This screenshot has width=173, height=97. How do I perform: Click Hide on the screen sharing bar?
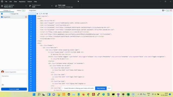(x=109, y=88)
